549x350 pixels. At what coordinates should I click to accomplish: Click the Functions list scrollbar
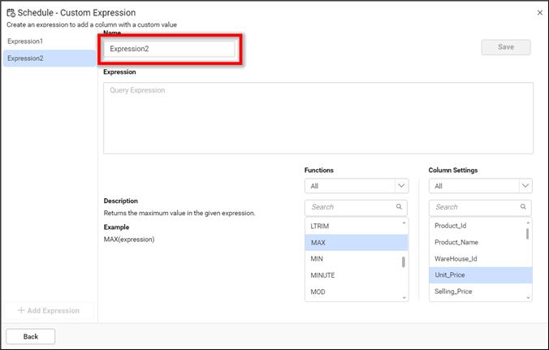tap(404, 261)
